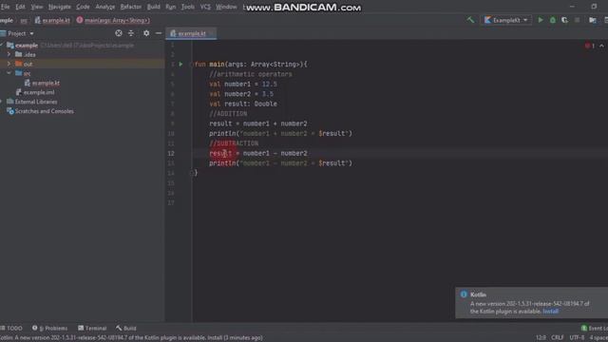This screenshot has height=342, width=608.
Task: Open the VCS menu
Action: (x=205, y=7)
